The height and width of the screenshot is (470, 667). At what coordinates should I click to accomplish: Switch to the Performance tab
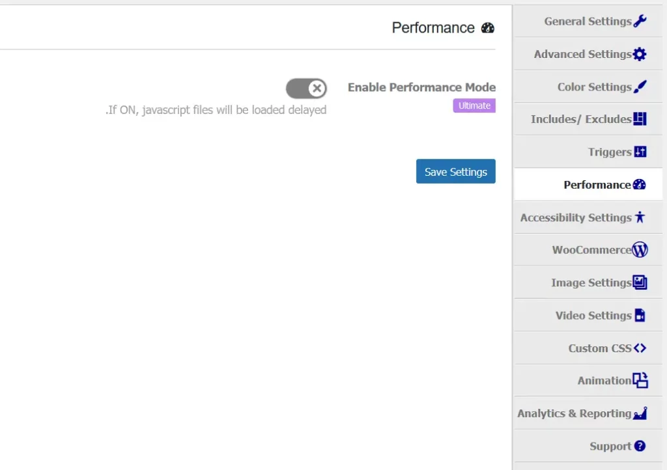[x=597, y=185]
